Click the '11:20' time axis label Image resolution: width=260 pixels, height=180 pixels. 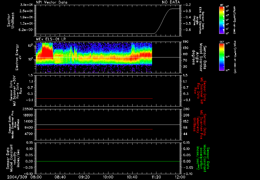point(156,177)
